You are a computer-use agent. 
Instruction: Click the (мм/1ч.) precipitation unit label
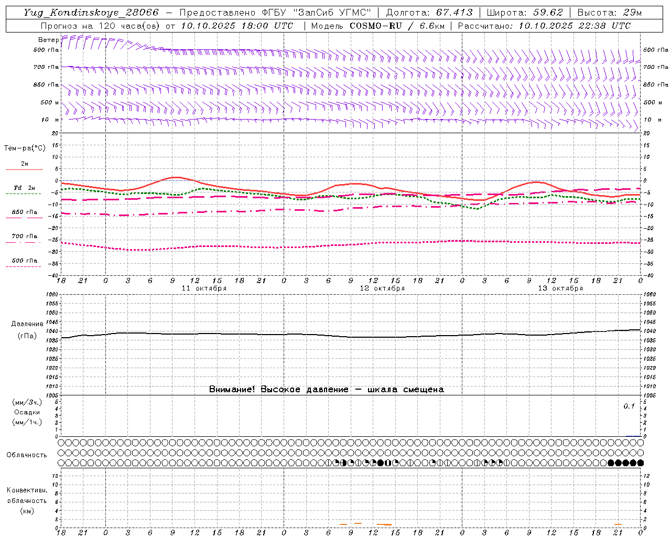click(x=27, y=422)
